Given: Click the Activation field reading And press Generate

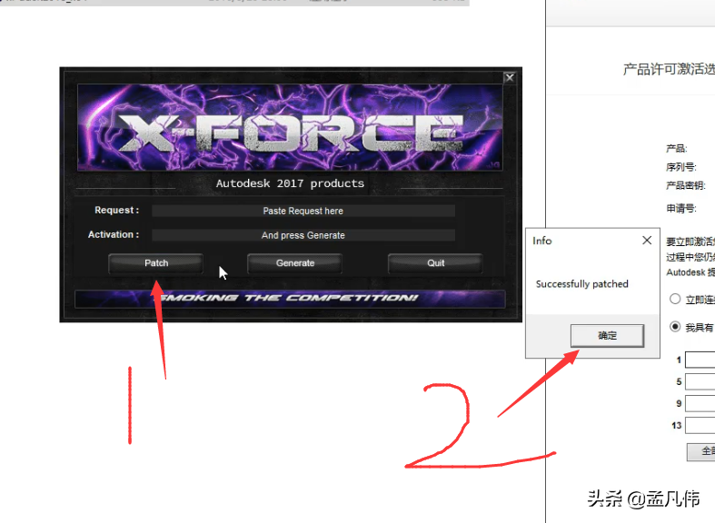Looking at the screenshot, I should click(303, 235).
